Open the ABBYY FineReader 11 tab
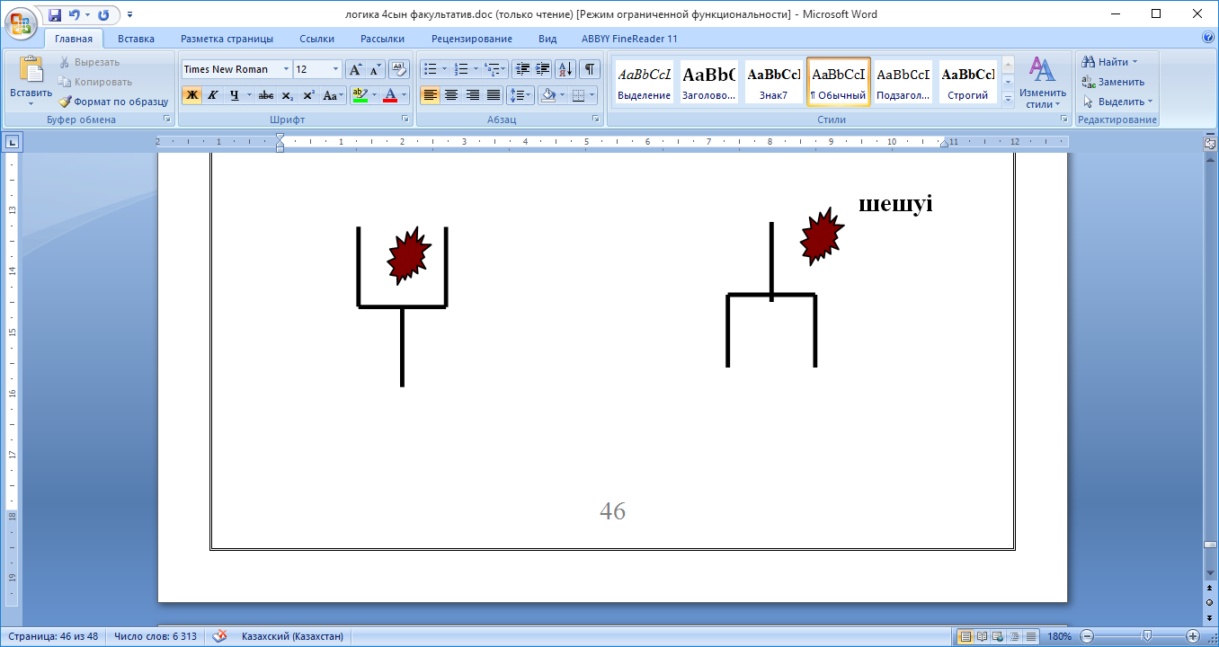The height and width of the screenshot is (647, 1219). (629, 39)
